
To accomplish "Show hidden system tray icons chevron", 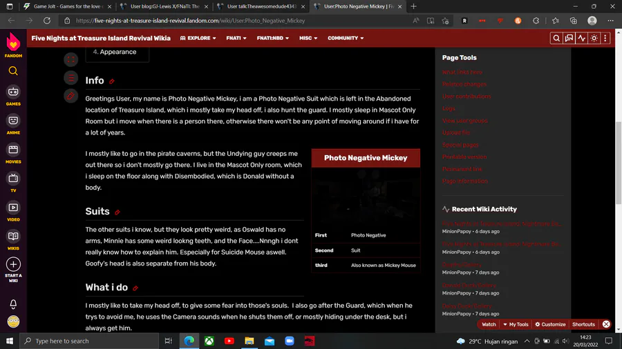I will pos(527,341).
